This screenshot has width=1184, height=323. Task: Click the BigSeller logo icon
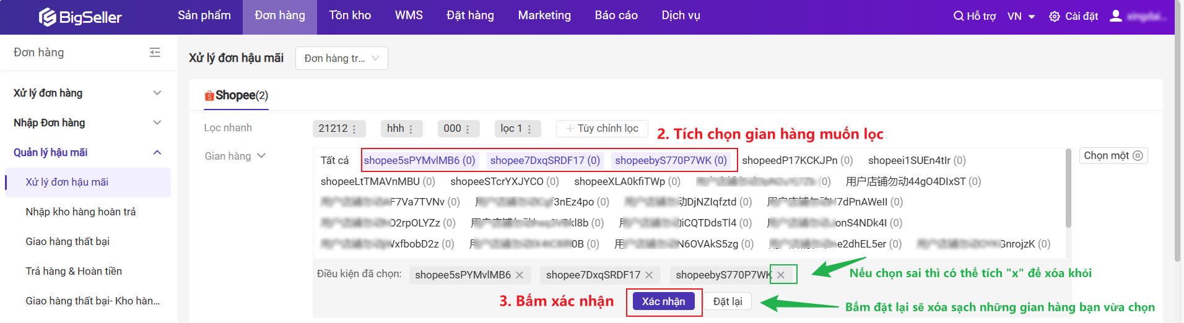tap(47, 17)
